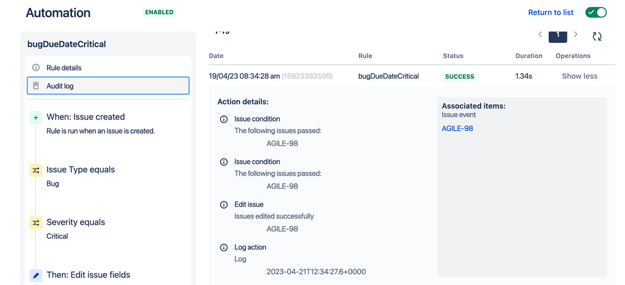Click the Bug value under Issue Type
Image resolution: width=625 pixels, height=285 pixels.
[x=53, y=184]
